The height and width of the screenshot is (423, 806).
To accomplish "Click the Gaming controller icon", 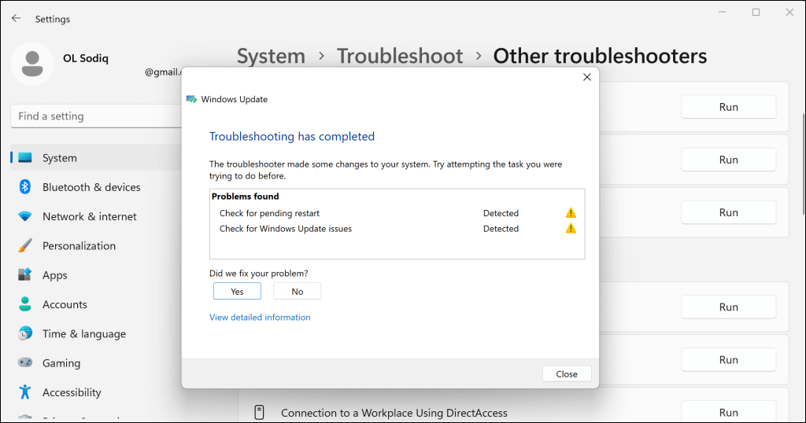I will pyautogui.click(x=25, y=363).
